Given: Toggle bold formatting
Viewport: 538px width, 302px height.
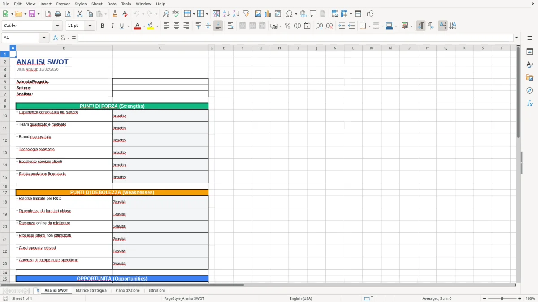Looking at the screenshot, I should click(x=102, y=26).
